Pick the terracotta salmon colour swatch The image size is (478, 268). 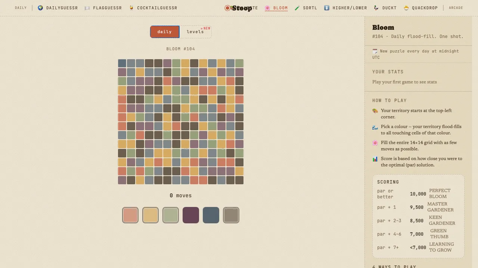pyautogui.click(x=130, y=215)
